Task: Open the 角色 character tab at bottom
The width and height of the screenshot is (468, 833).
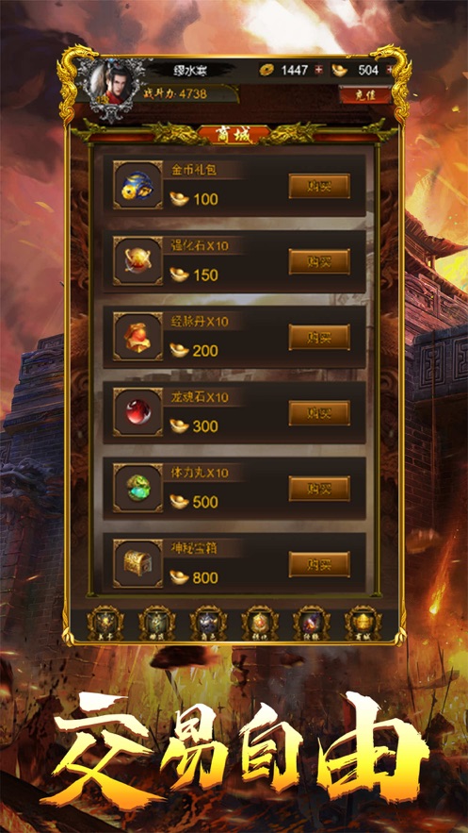Action: [x=208, y=624]
